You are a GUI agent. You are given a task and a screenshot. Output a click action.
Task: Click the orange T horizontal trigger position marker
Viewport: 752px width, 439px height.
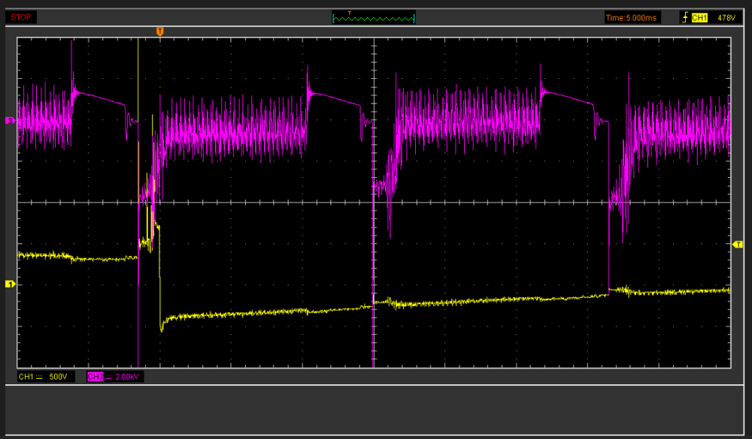click(x=159, y=31)
